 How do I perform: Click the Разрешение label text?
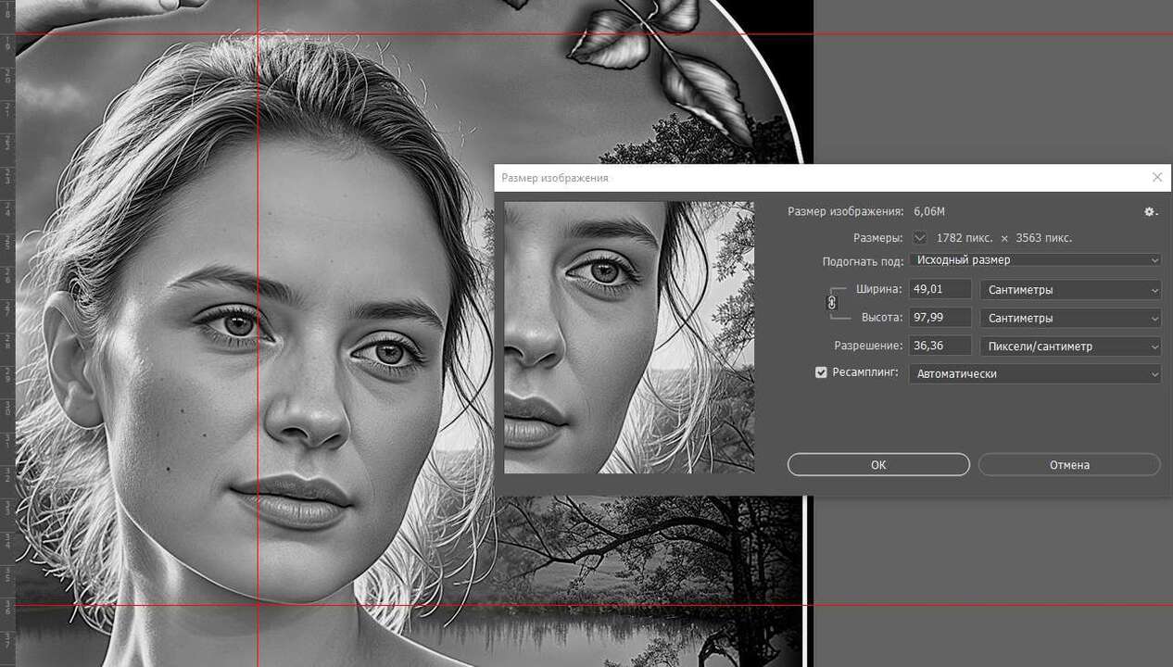tap(868, 346)
